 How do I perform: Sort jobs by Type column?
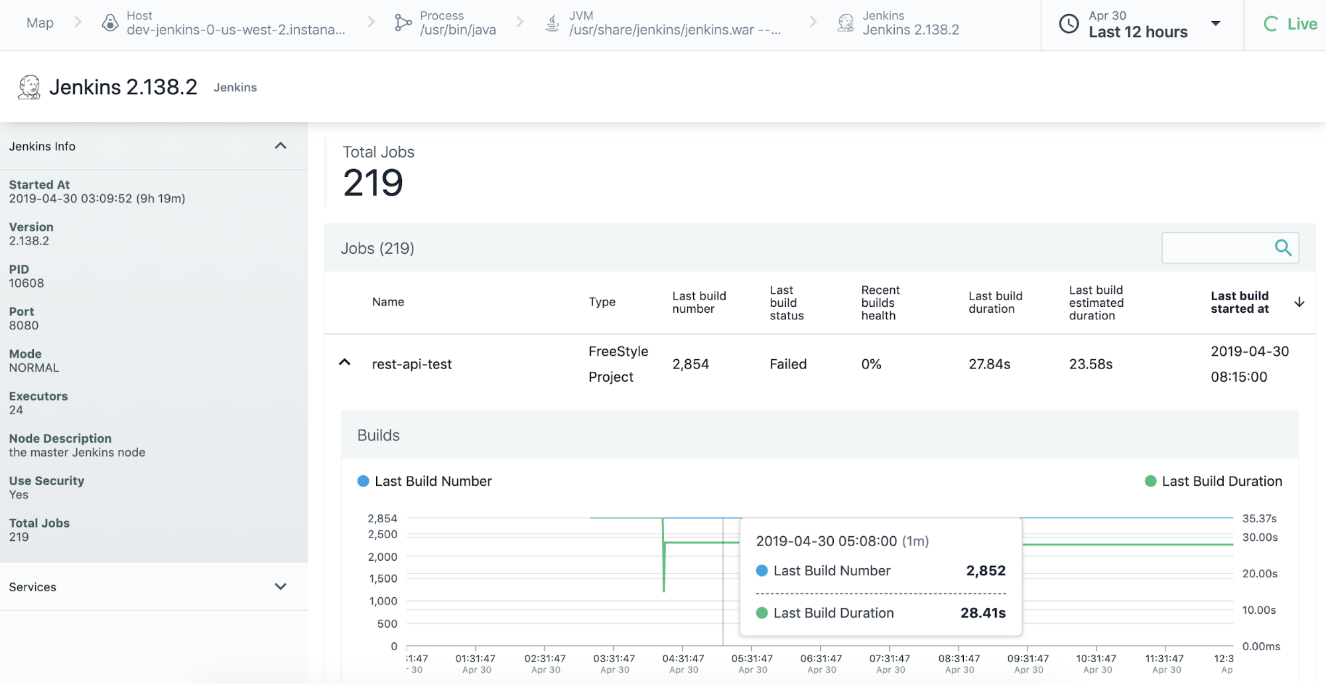pos(602,302)
